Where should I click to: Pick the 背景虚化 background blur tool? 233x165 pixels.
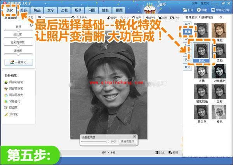coord(12,101)
